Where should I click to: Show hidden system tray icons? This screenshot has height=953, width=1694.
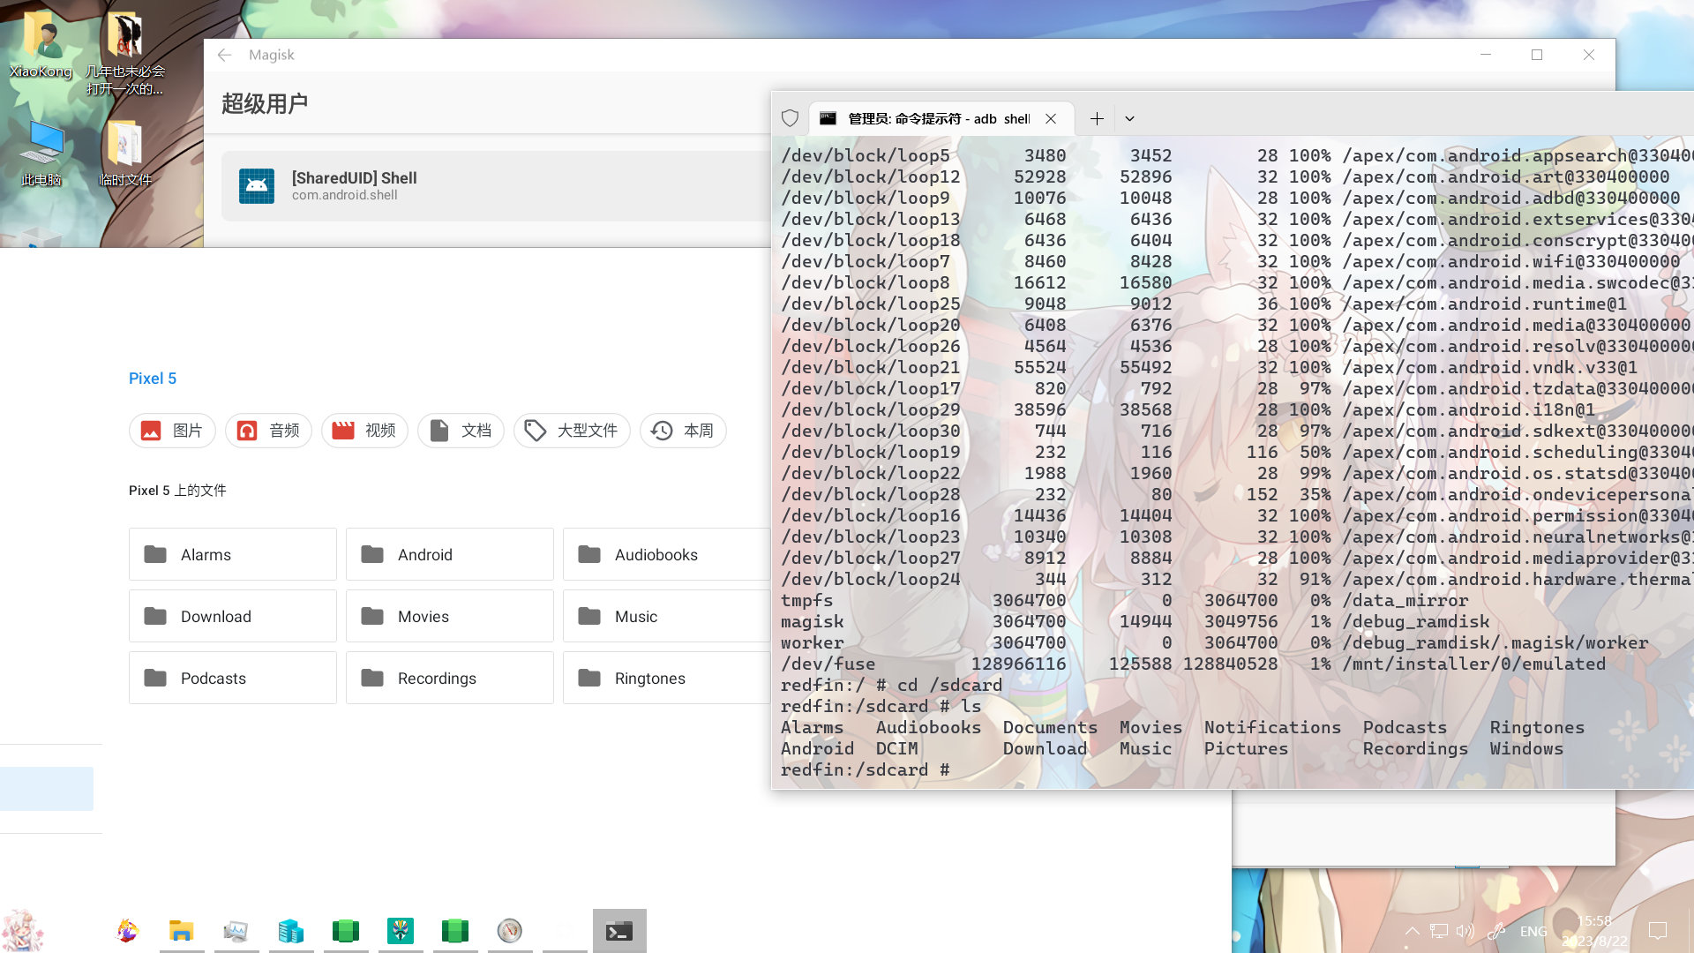point(1412,931)
